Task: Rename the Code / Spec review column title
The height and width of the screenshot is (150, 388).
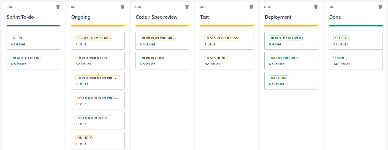Action: click(x=157, y=17)
